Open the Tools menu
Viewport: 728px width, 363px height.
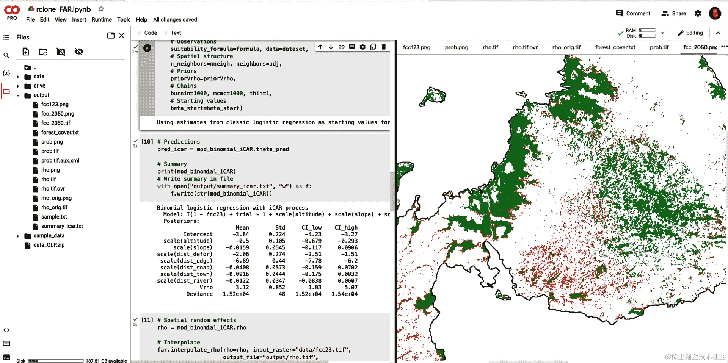click(124, 20)
